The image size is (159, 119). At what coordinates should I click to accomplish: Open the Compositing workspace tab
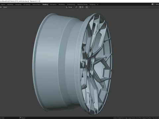pyautogui.click(x=71, y=5)
